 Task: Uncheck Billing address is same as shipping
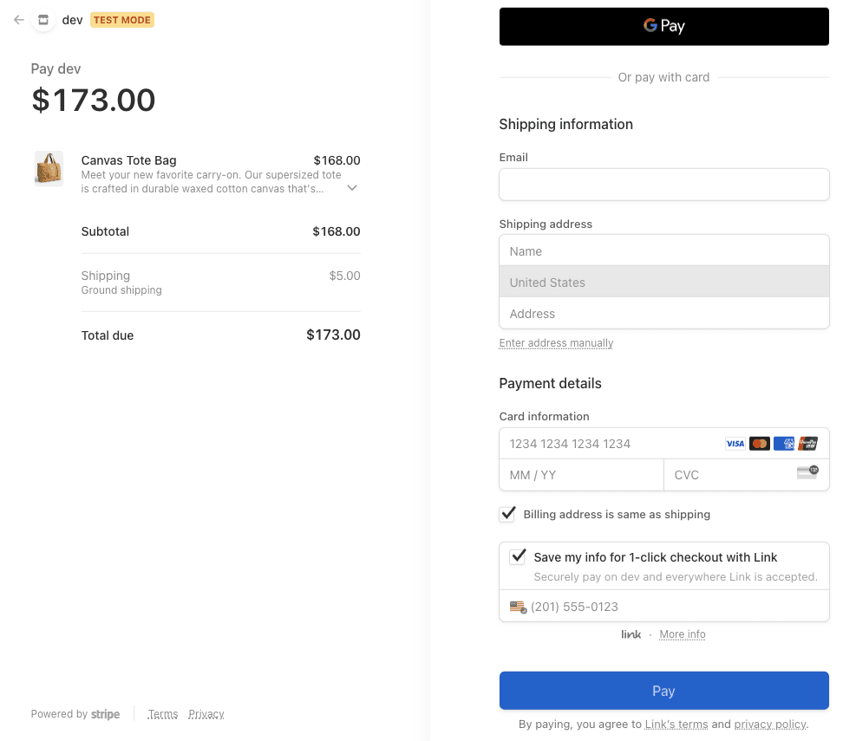coord(506,513)
